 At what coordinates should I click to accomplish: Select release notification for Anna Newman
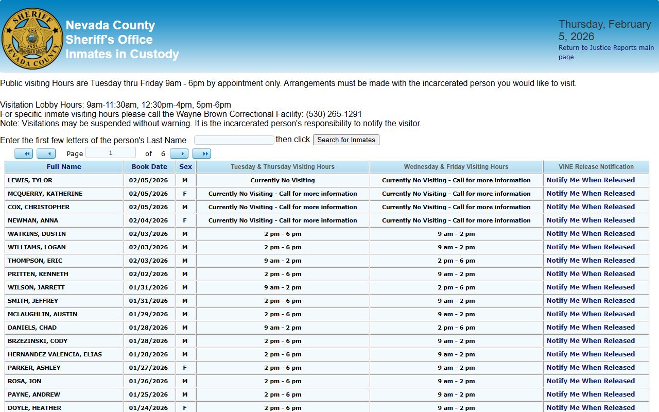(x=591, y=220)
